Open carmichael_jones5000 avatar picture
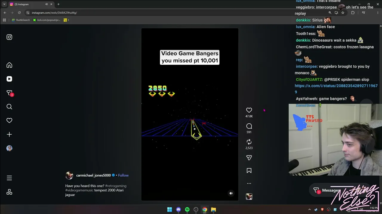Screen dimensions: 382x214 click(69, 175)
